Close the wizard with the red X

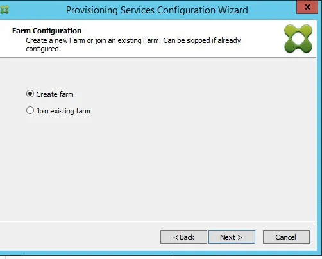point(307,7)
